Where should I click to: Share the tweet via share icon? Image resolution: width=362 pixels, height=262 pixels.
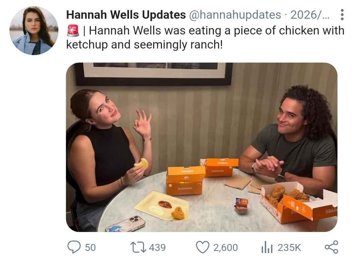coord(331,247)
